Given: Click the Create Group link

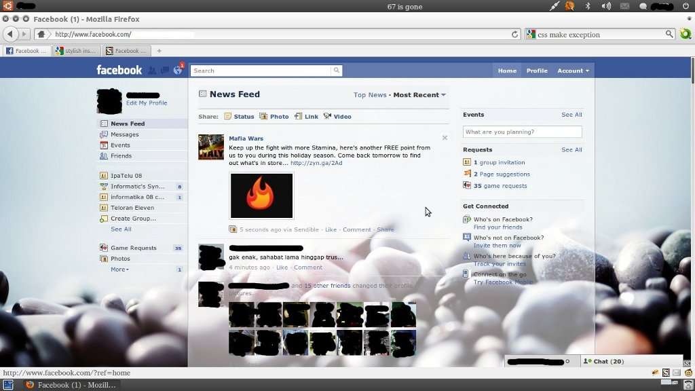Looking at the screenshot, I should point(134,218).
